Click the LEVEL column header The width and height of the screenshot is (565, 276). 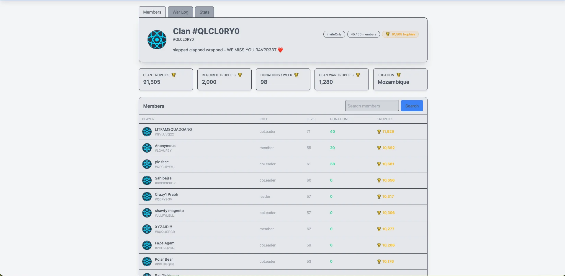point(311,119)
